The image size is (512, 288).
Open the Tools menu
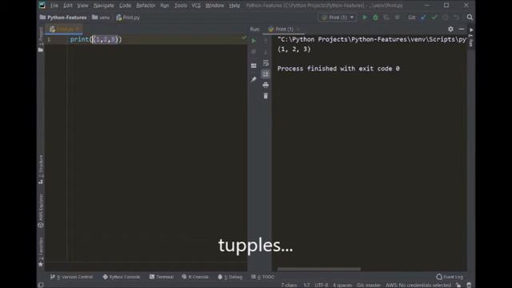pyautogui.click(x=180, y=6)
